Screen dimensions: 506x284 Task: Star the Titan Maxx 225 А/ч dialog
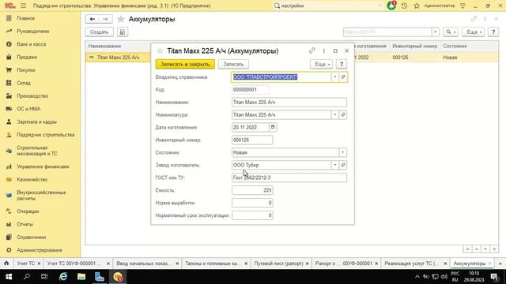[160, 50]
